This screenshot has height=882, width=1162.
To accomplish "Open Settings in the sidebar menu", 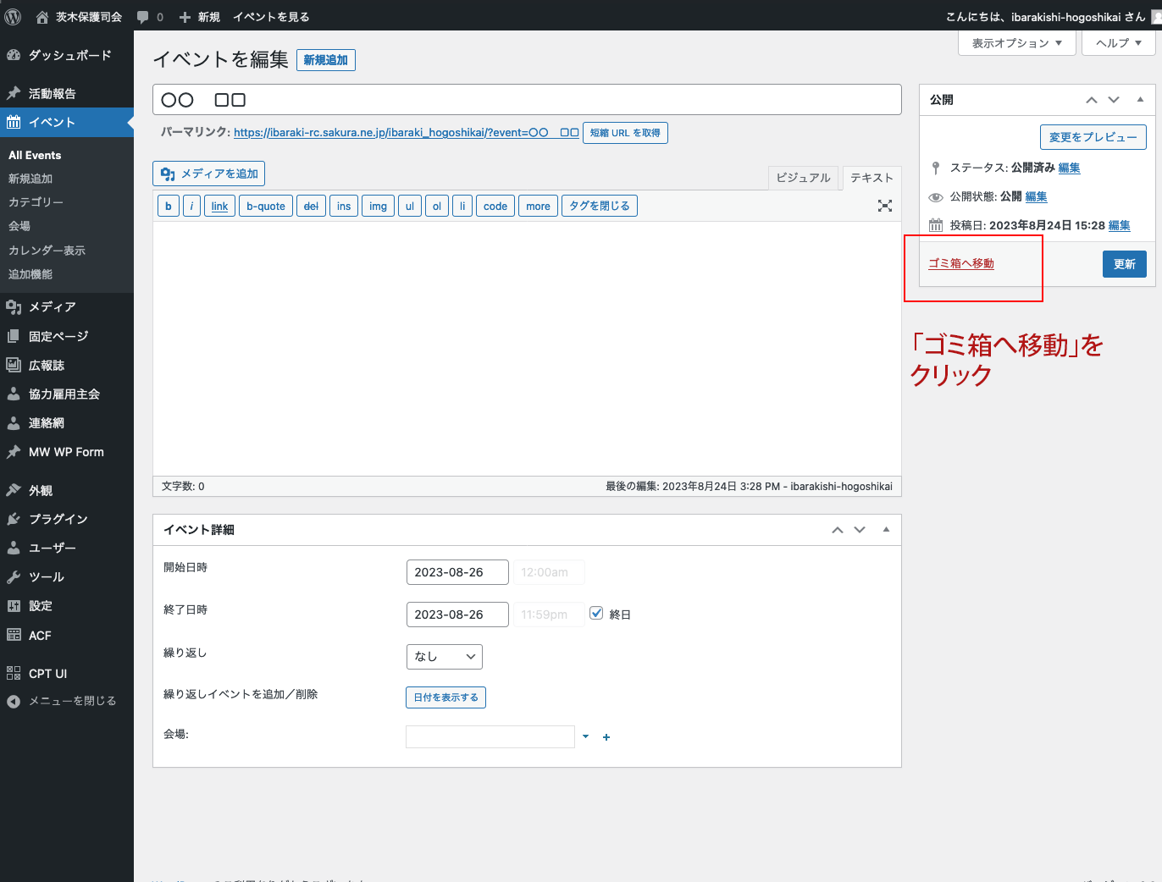I will point(41,606).
